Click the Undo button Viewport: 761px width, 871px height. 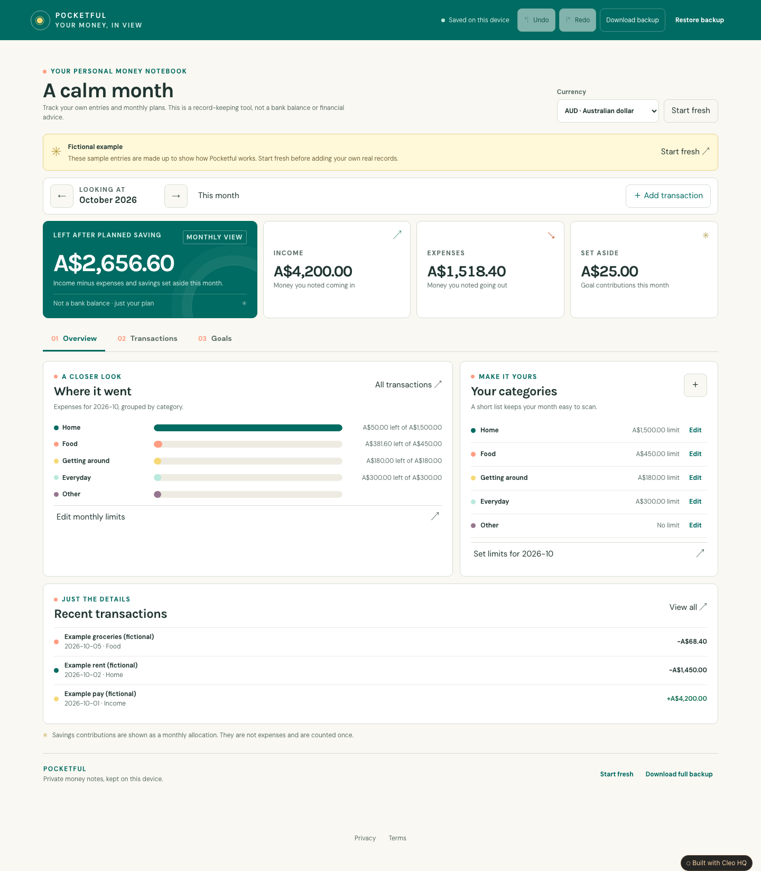pos(536,20)
